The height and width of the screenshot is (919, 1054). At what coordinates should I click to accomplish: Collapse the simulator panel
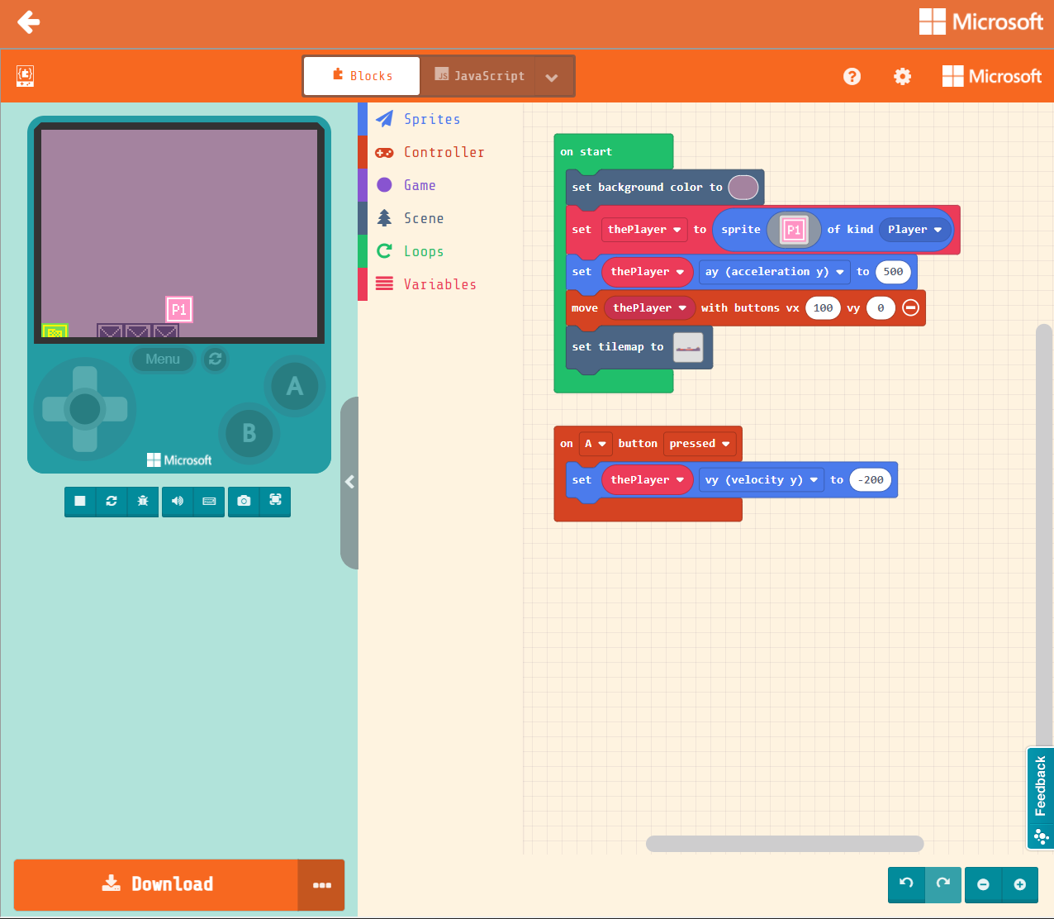point(349,482)
